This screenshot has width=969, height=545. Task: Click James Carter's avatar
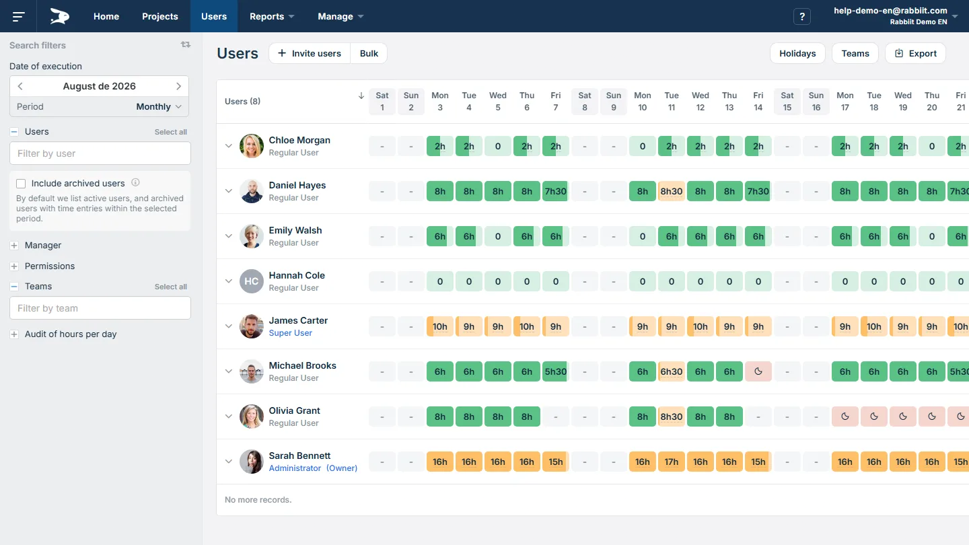(x=252, y=326)
